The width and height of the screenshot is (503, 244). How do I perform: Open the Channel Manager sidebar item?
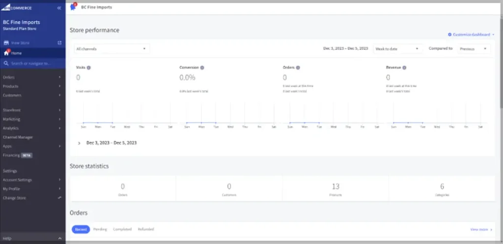tap(18, 137)
